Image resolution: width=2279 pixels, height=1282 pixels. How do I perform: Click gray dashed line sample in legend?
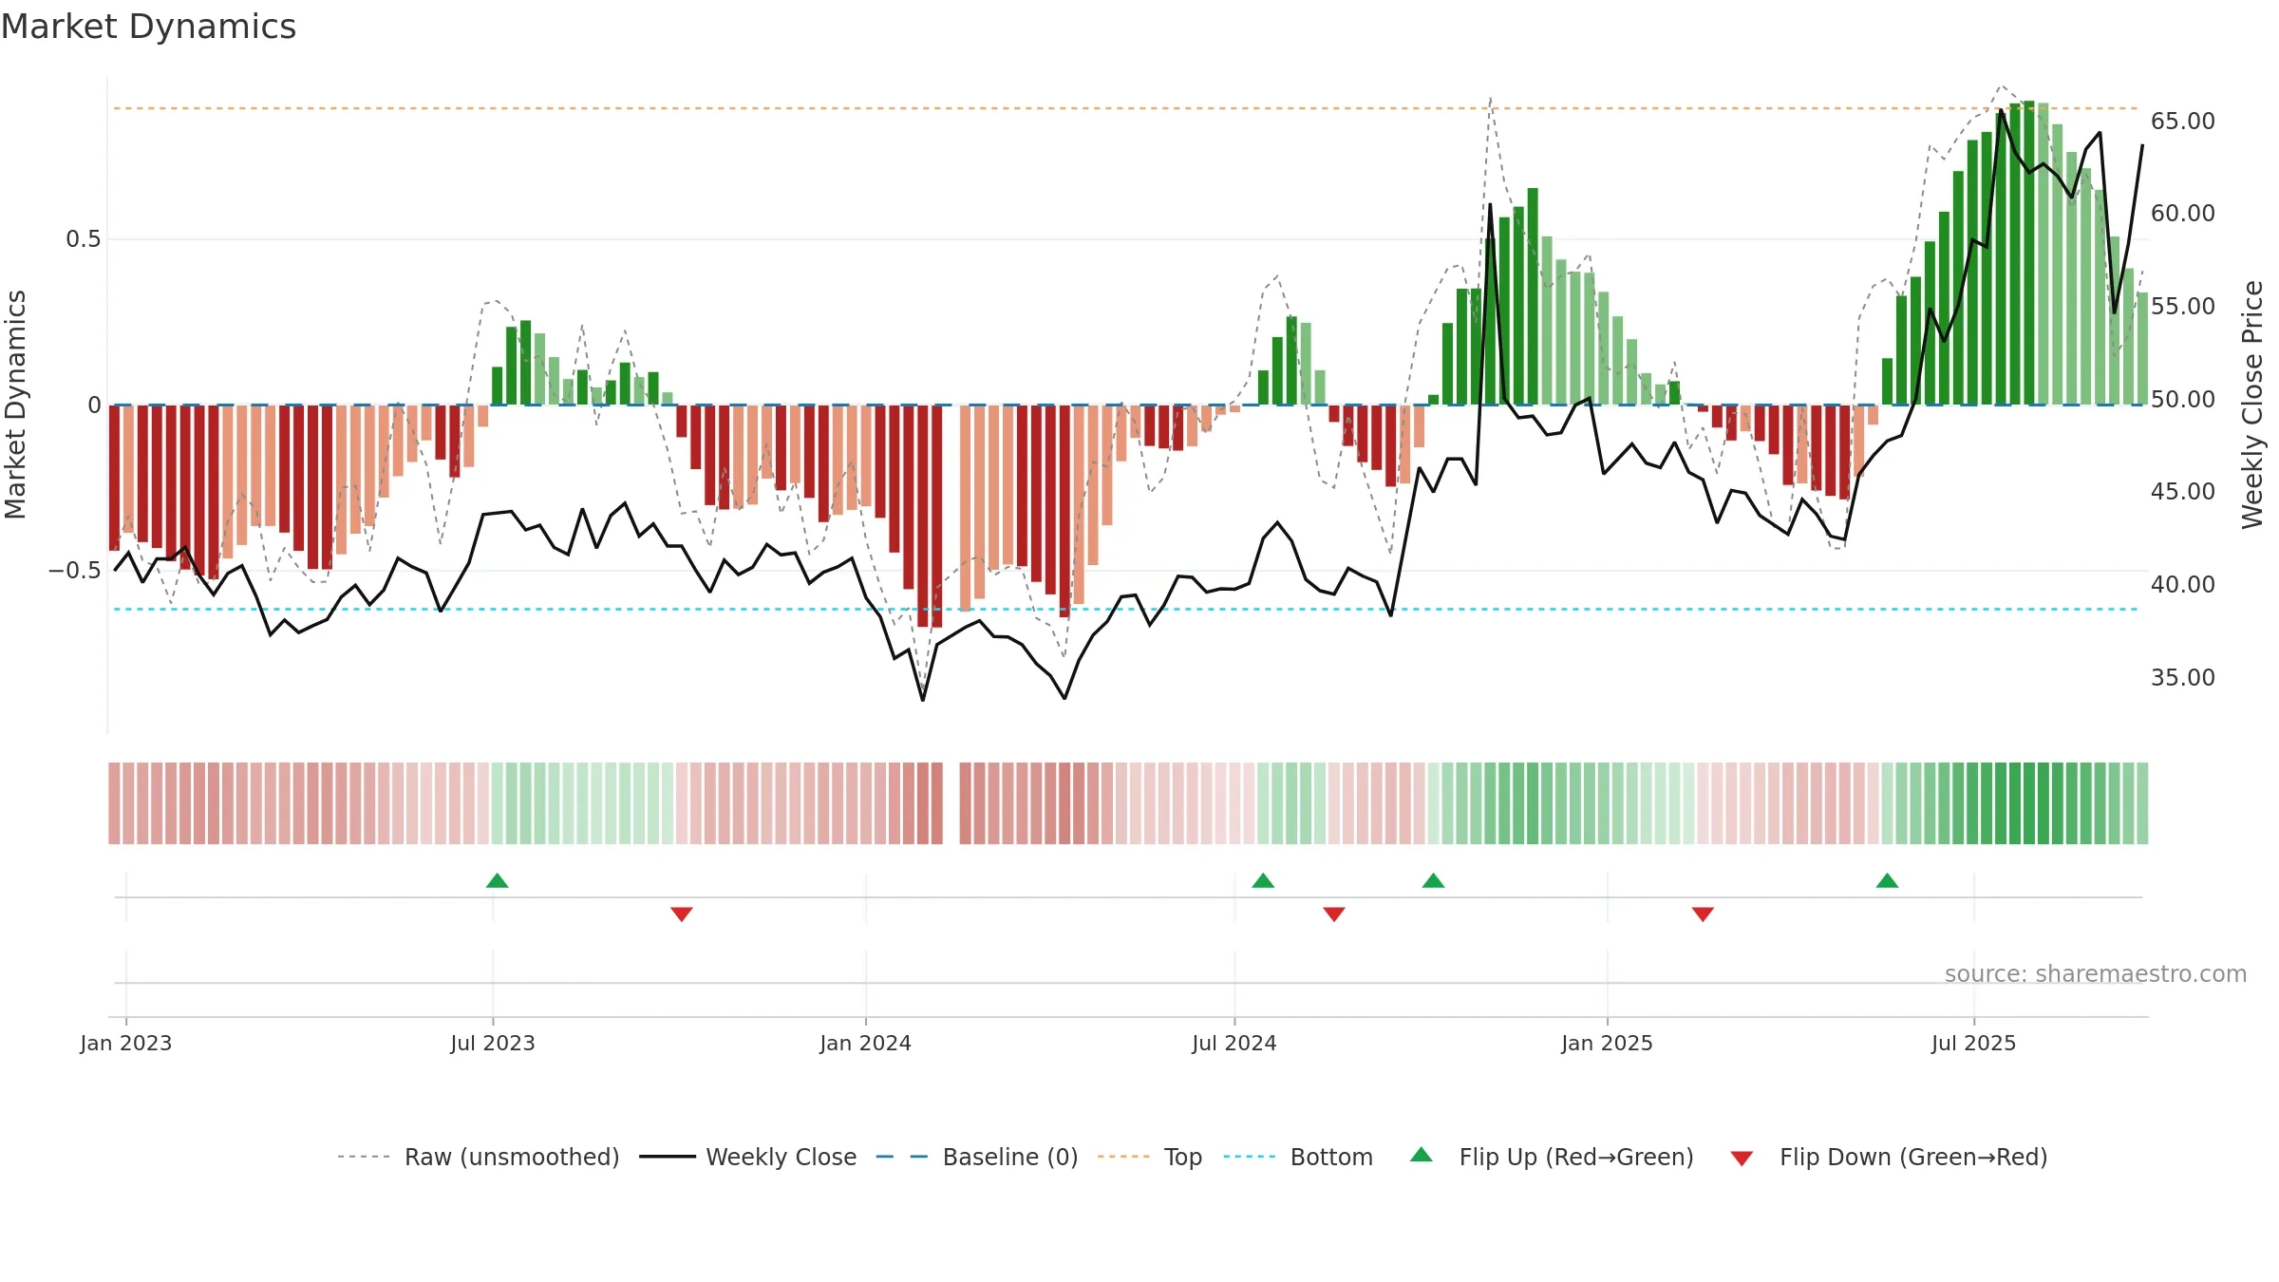pyautogui.click(x=364, y=1157)
